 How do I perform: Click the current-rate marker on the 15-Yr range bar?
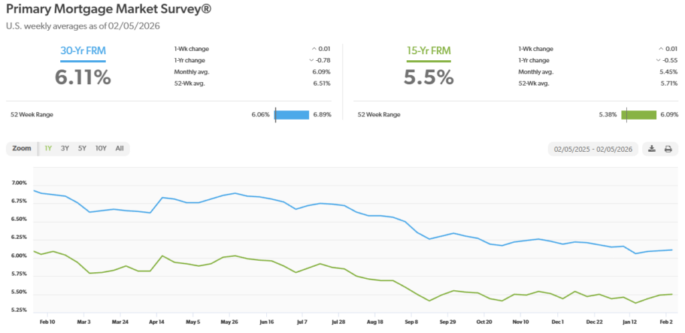[626, 114]
